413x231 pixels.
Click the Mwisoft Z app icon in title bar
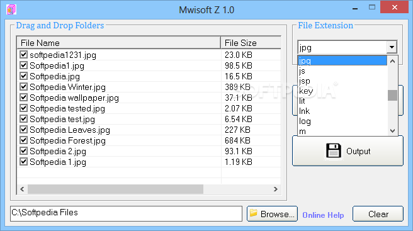(x=11, y=9)
